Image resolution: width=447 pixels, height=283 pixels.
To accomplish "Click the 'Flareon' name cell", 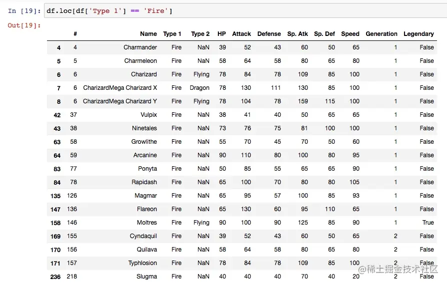I will [x=147, y=209].
